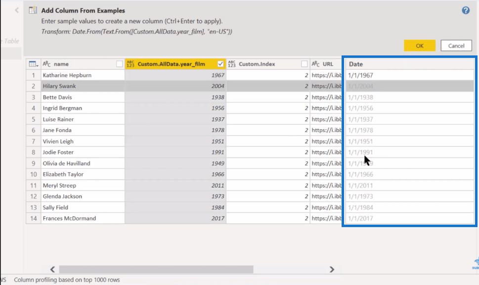Click the 1/1/1967 example cell
The height and width of the screenshot is (285, 479).
pyautogui.click(x=410, y=75)
